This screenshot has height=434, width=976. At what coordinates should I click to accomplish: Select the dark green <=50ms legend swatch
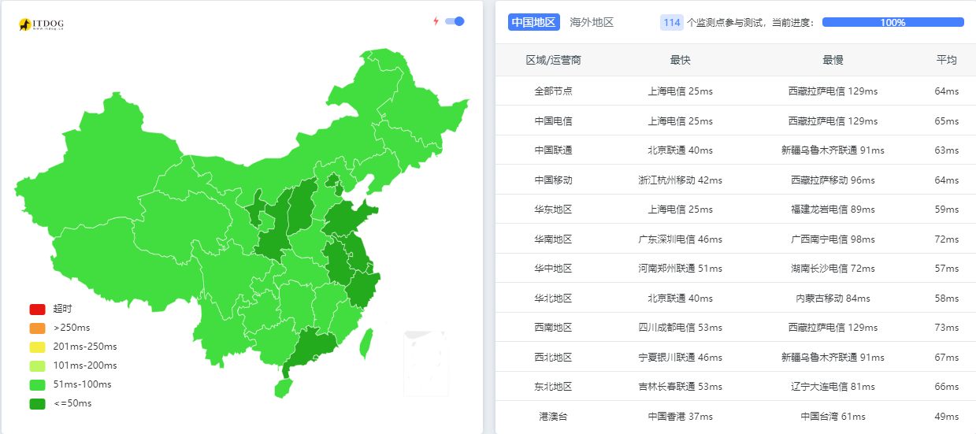[x=37, y=403]
